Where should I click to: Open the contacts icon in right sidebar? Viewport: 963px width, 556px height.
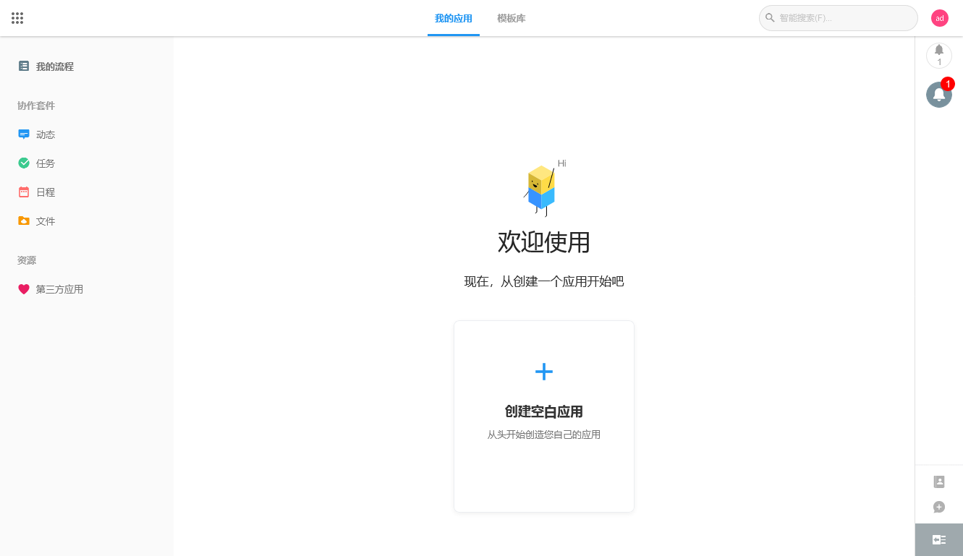(939, 482)
